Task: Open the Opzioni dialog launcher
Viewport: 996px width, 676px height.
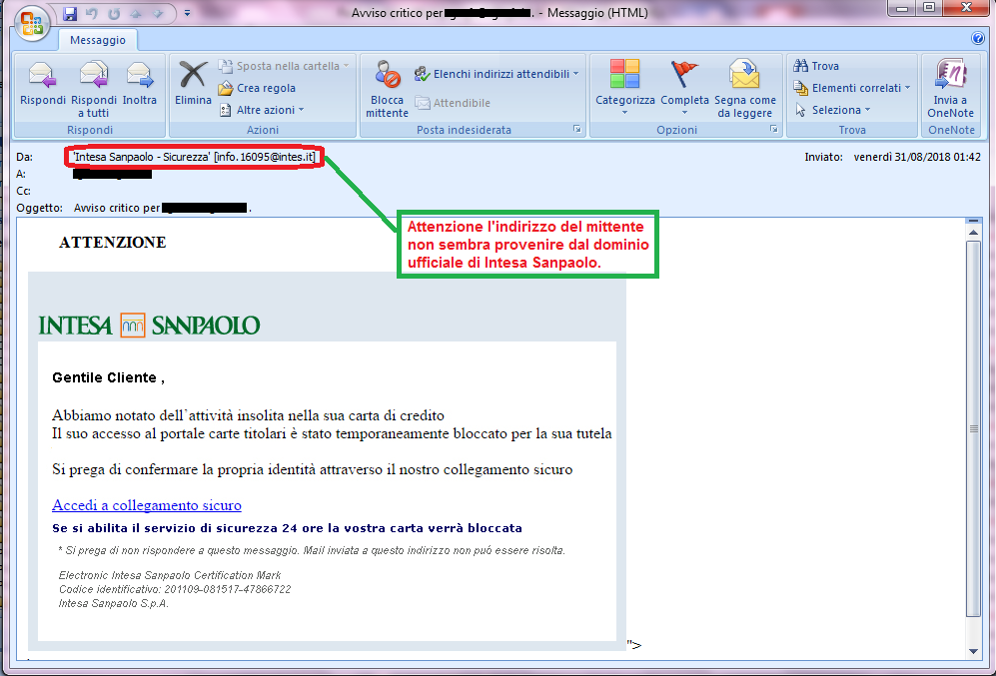Action: tap(773, 129)
